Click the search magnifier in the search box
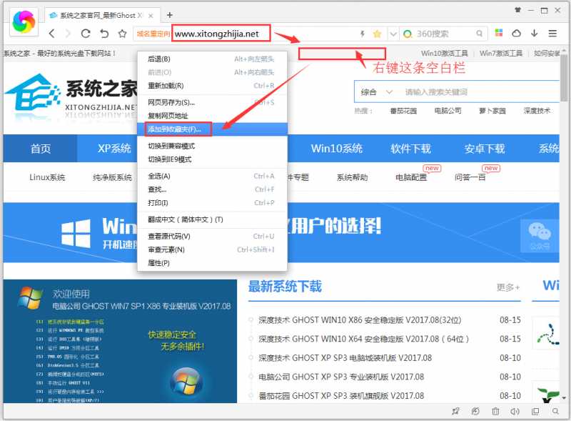This screenshot has height=421, width=571. 480,34
